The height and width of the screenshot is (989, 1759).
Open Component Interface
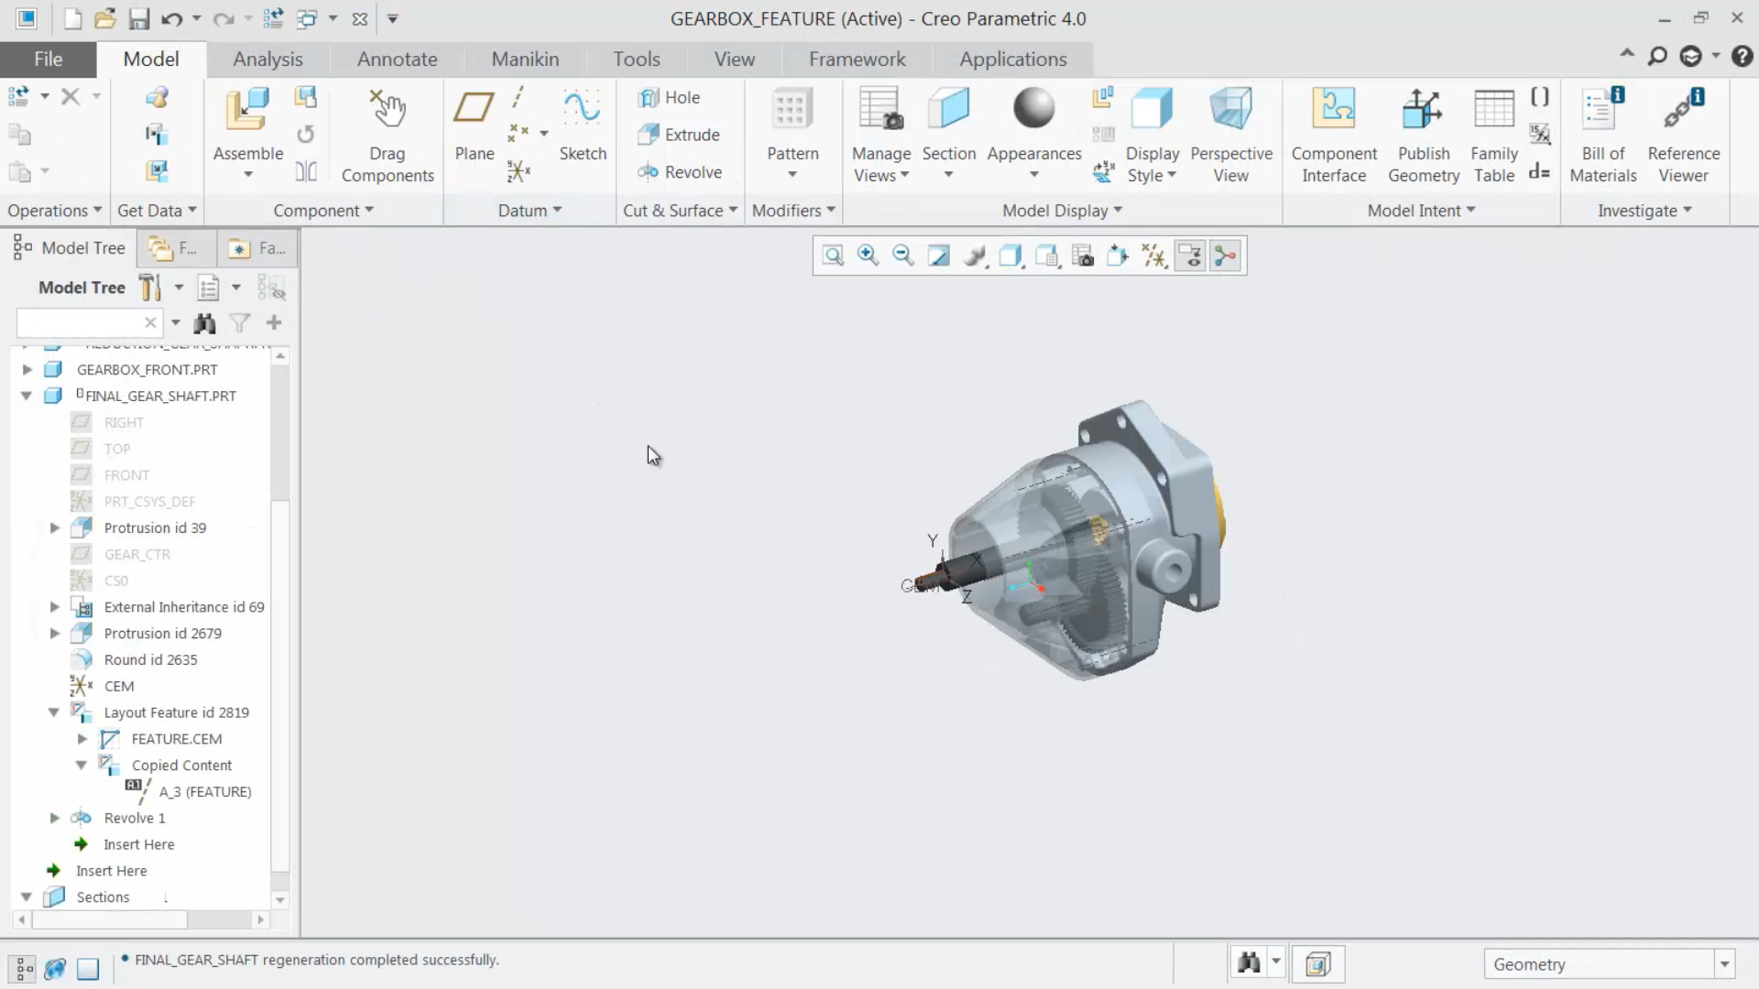point(1334,136)
